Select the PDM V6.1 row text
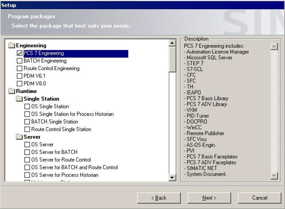Screen dimensions: 285x209 coord(34,76)
